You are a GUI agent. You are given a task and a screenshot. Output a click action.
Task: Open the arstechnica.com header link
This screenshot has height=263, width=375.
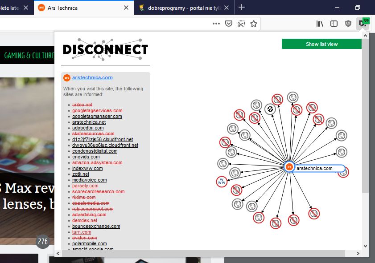pyautogui.click(x=92, y=77)
